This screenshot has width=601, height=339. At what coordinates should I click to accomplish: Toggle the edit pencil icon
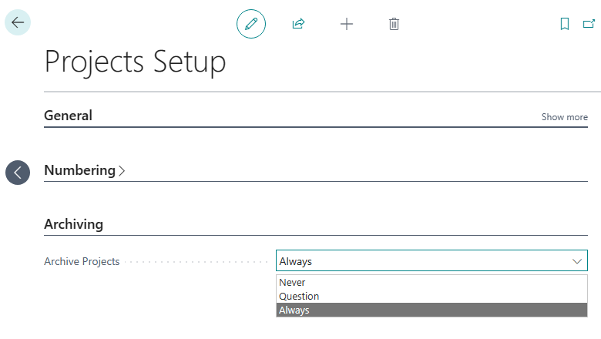[x=250, y=24]
